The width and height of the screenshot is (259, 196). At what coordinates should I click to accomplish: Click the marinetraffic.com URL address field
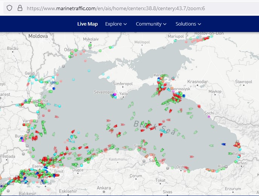pyautogui.click(x=116, y=8)
